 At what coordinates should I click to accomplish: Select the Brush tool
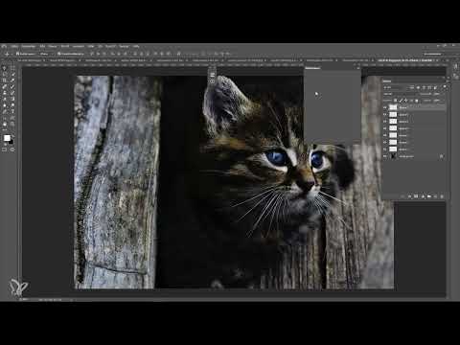point(12,86)
